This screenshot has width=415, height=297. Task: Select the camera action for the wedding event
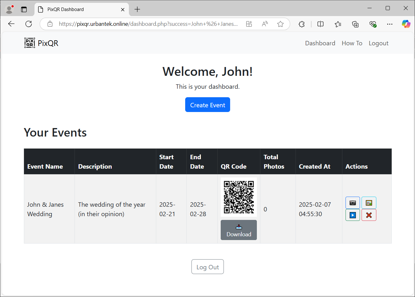coord(352,203)
